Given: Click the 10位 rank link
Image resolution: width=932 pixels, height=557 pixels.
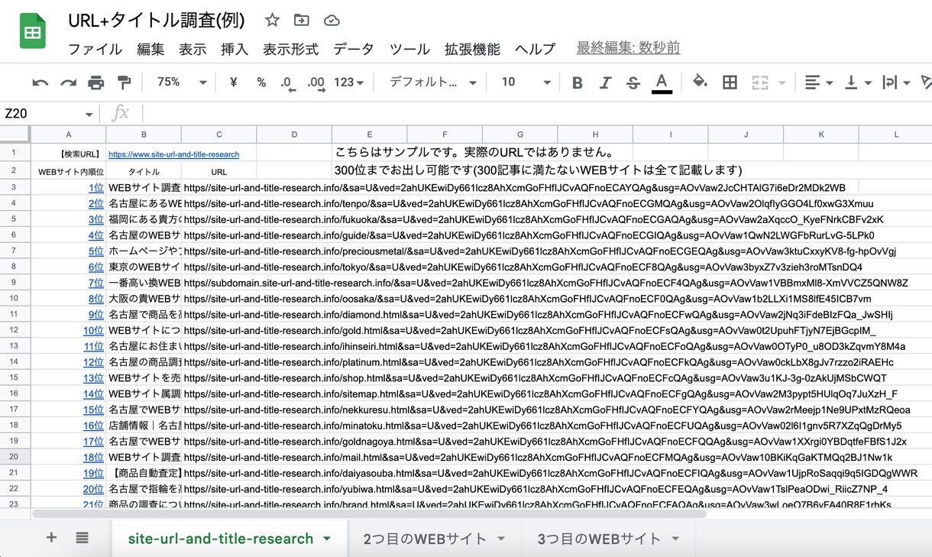Looking at the screenshot, I should [x=93, y=331].
